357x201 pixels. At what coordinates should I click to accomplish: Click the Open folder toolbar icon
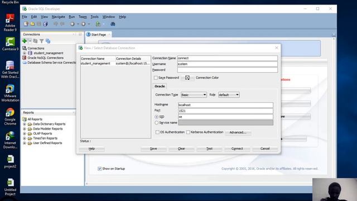pos(32,24)
